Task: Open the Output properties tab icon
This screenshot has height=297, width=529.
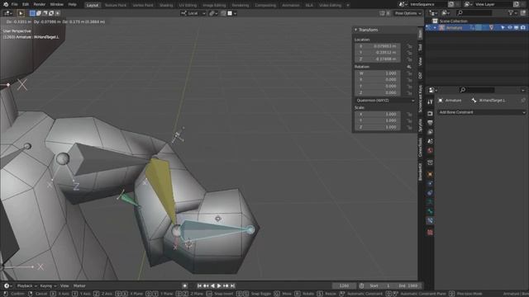Action: coord(430,123)
